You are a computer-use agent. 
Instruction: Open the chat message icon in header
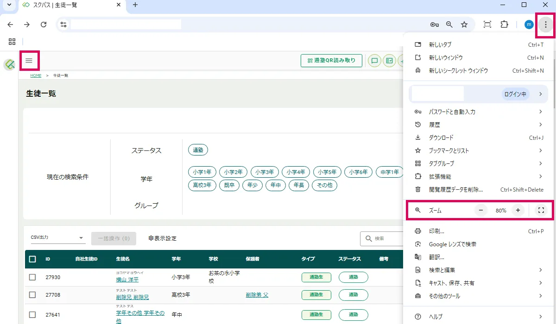[374, 61]
